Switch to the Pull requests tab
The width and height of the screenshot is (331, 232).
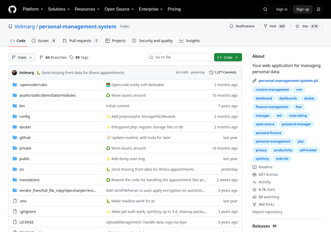(x=80, y=41)
